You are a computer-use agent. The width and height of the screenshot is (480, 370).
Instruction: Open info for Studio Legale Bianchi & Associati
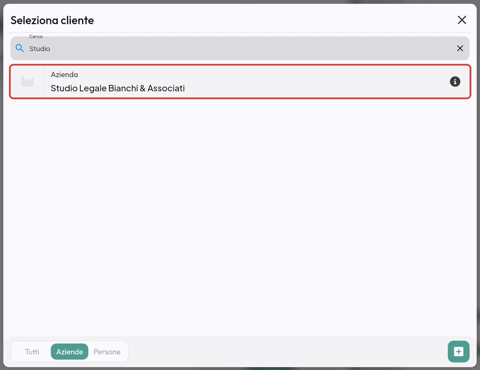coord(455,82)
